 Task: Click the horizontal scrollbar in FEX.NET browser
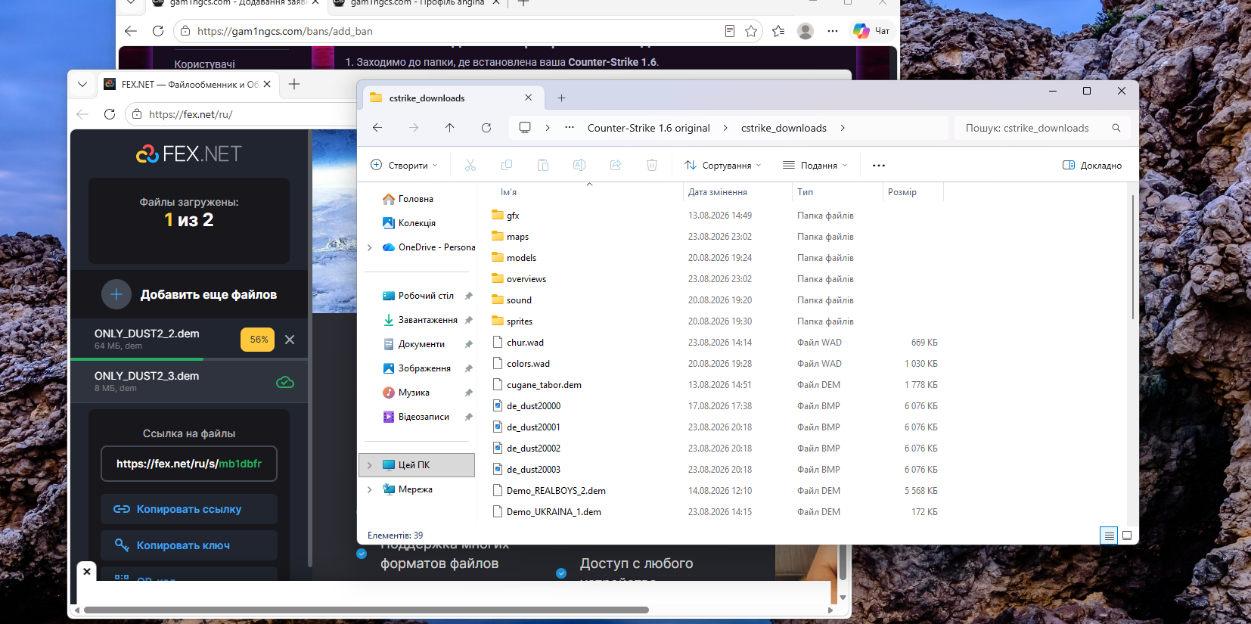366,610
